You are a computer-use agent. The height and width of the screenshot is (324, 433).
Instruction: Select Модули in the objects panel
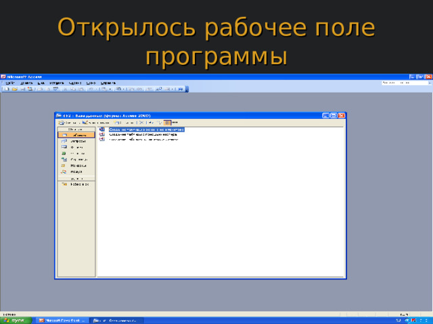pyautogui.click(x=76, y=171)
